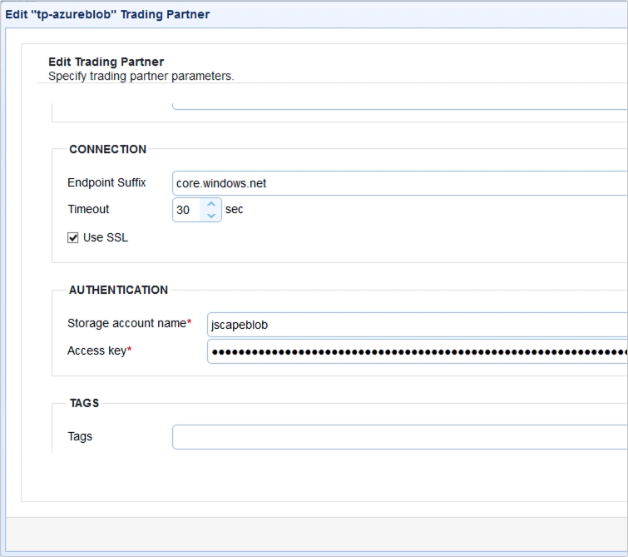Focus the empty Tags input field
This screenshot has width=628, height=557.
(399, 437)
